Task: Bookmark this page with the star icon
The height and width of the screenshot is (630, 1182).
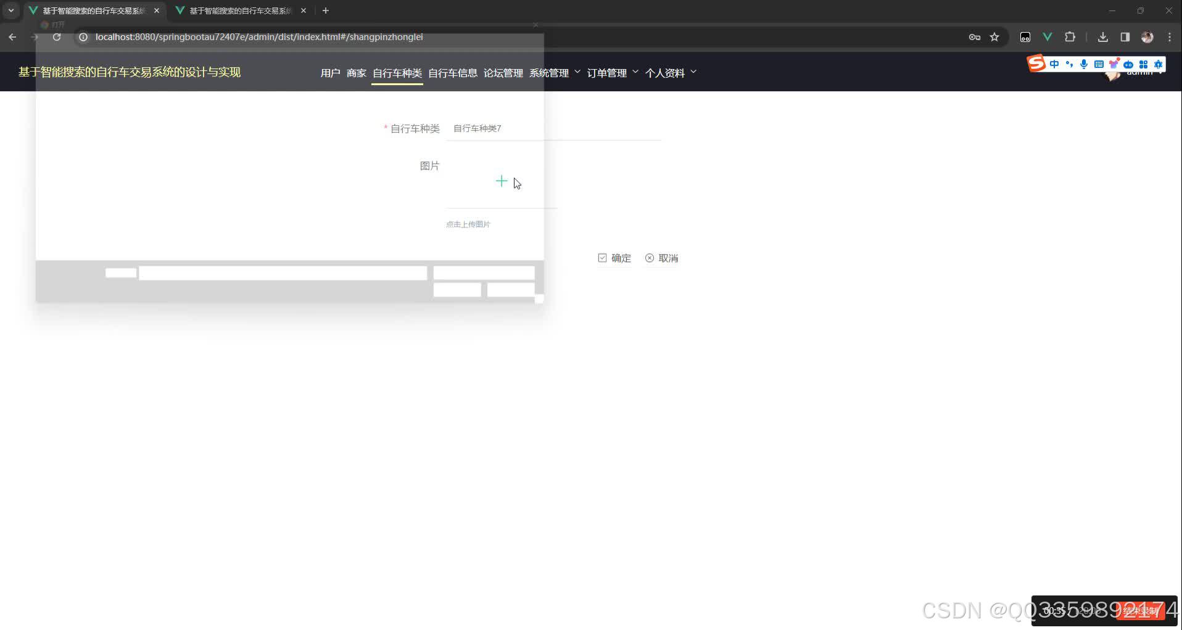Action: 994,37
